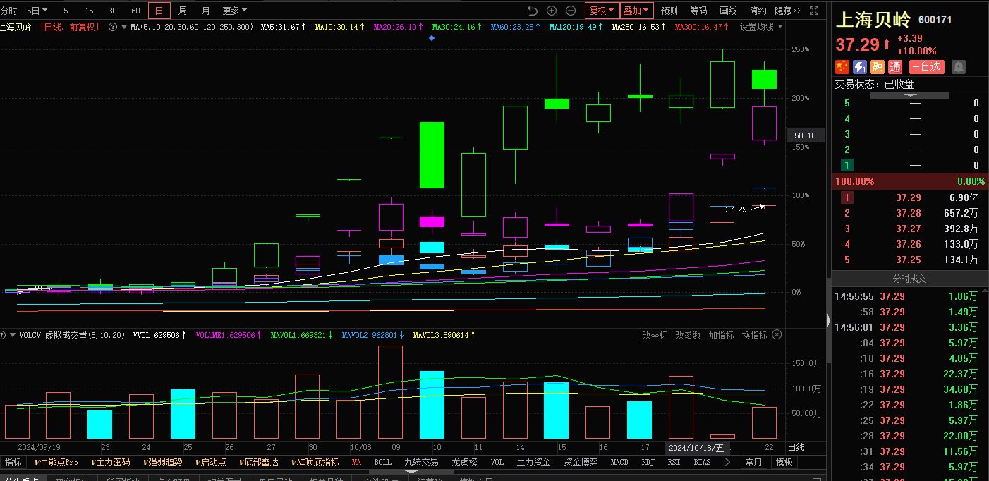Viewport: 989px width, 481px height.
Task: Enter fullscreen using the expand icon
Action: click(815, 11)
